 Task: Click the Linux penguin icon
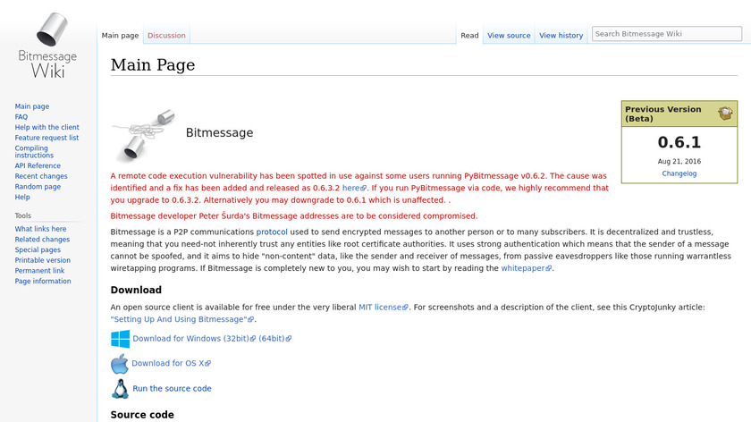click(120, 389)
